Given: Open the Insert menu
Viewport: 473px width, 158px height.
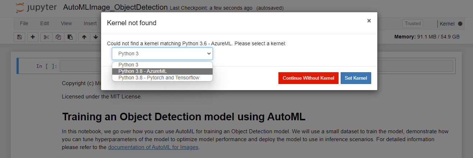Looking at the screenshot, I should (90, 23).
